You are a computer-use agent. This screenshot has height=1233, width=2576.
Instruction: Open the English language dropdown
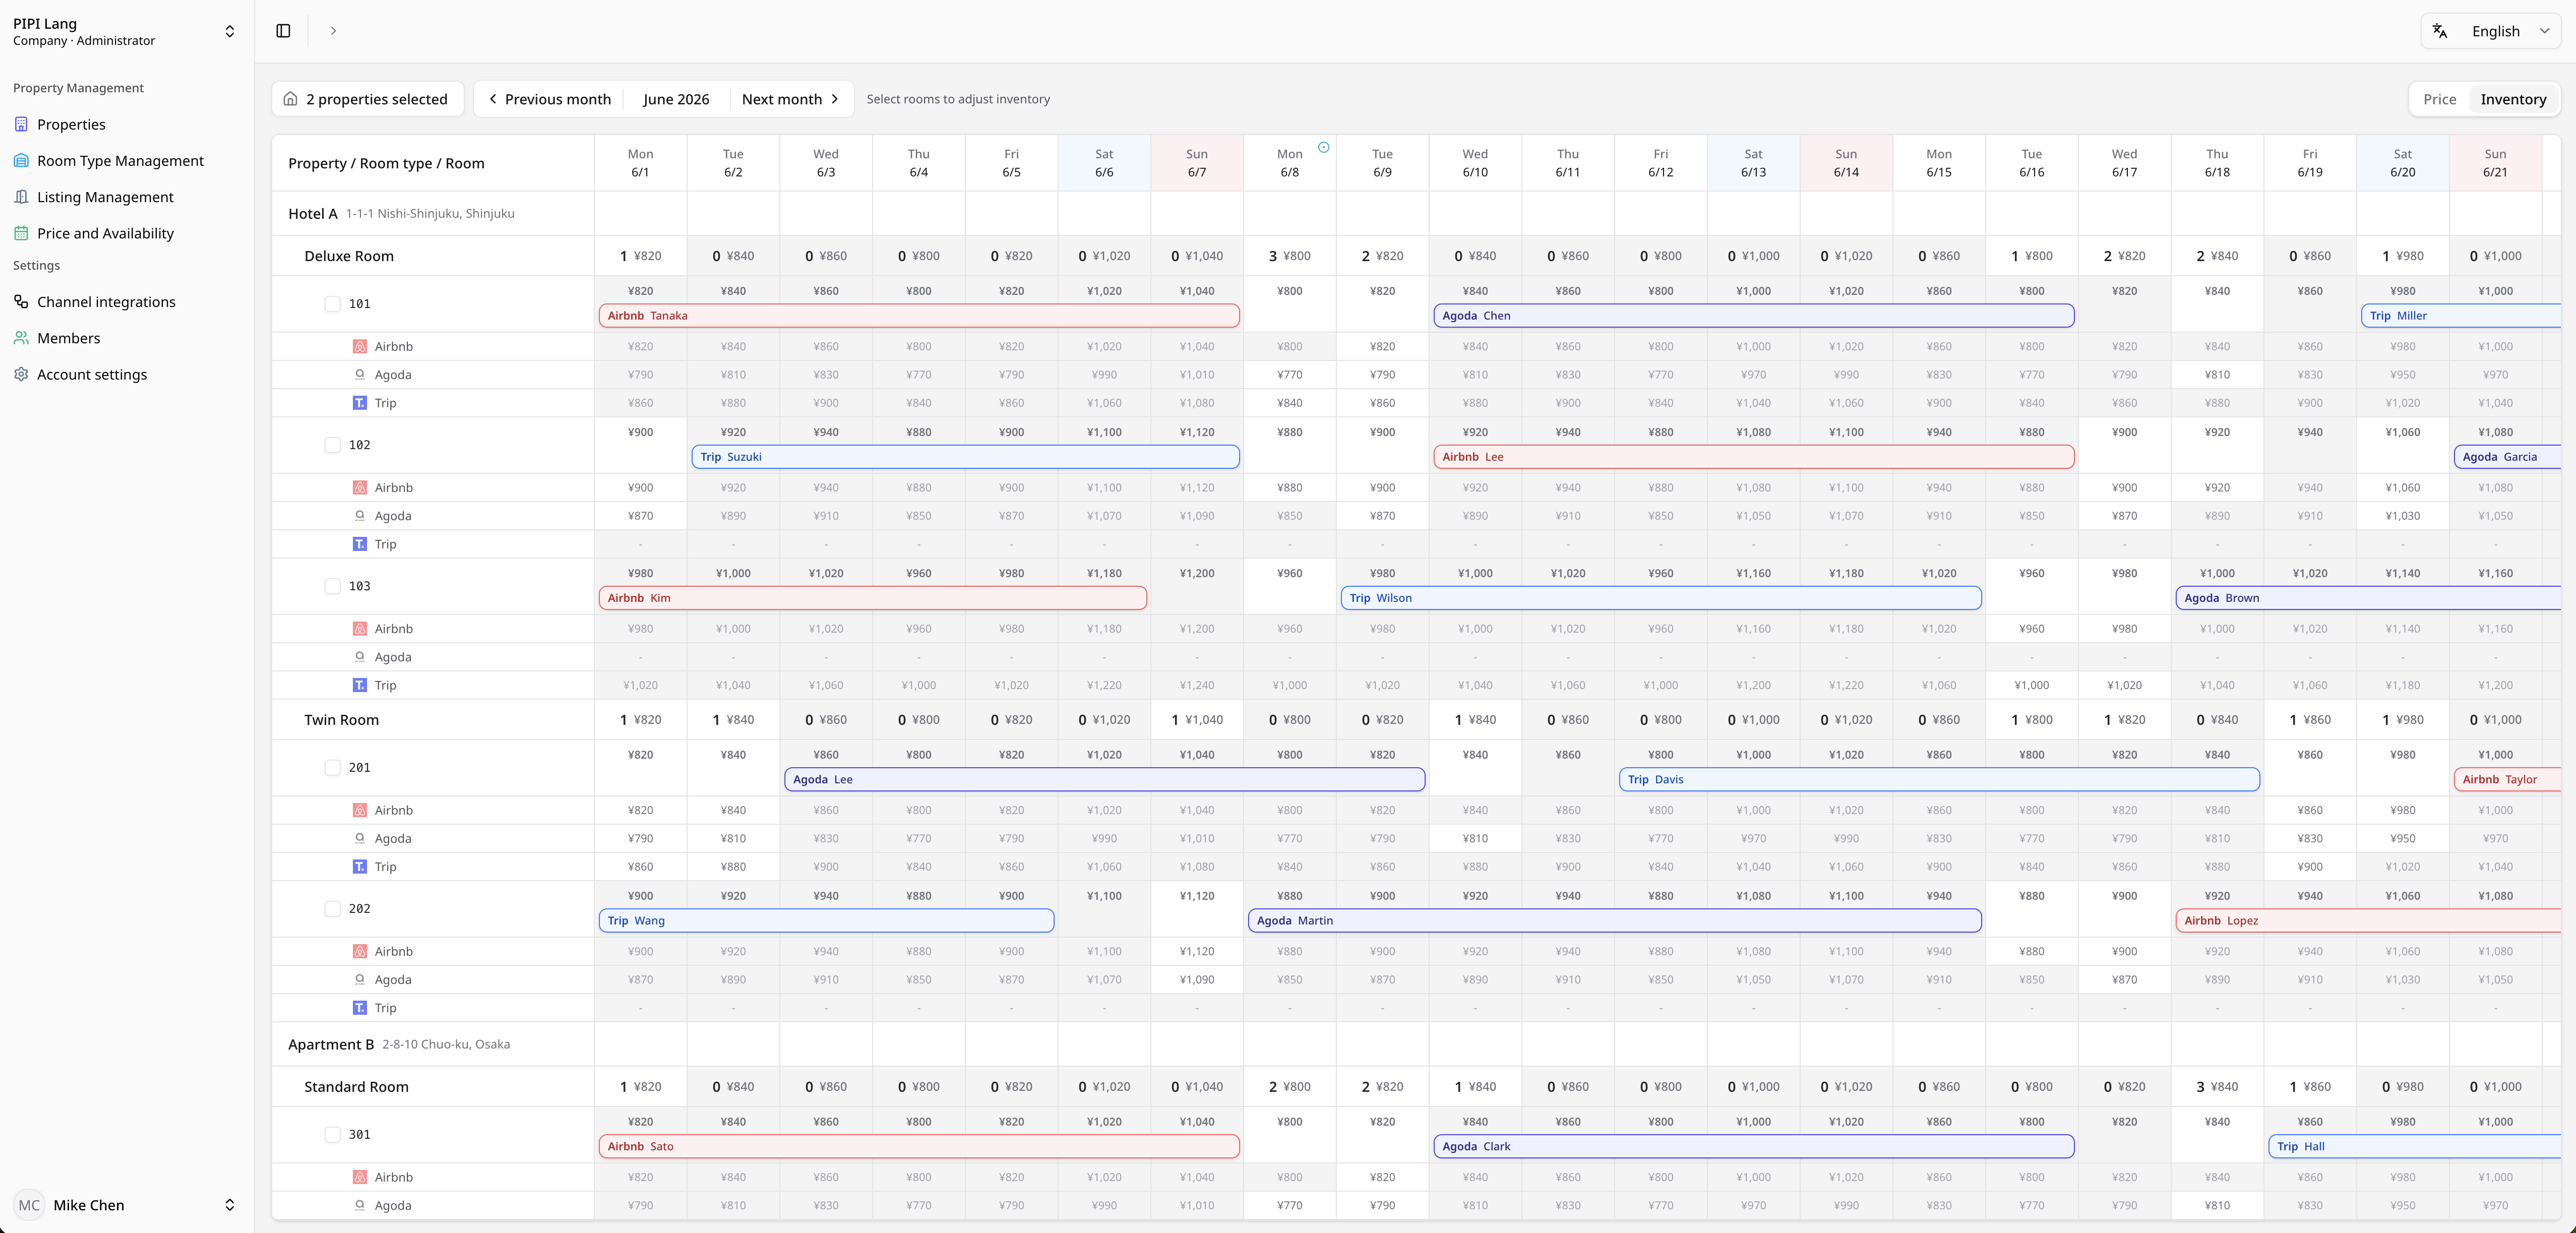2490,31
